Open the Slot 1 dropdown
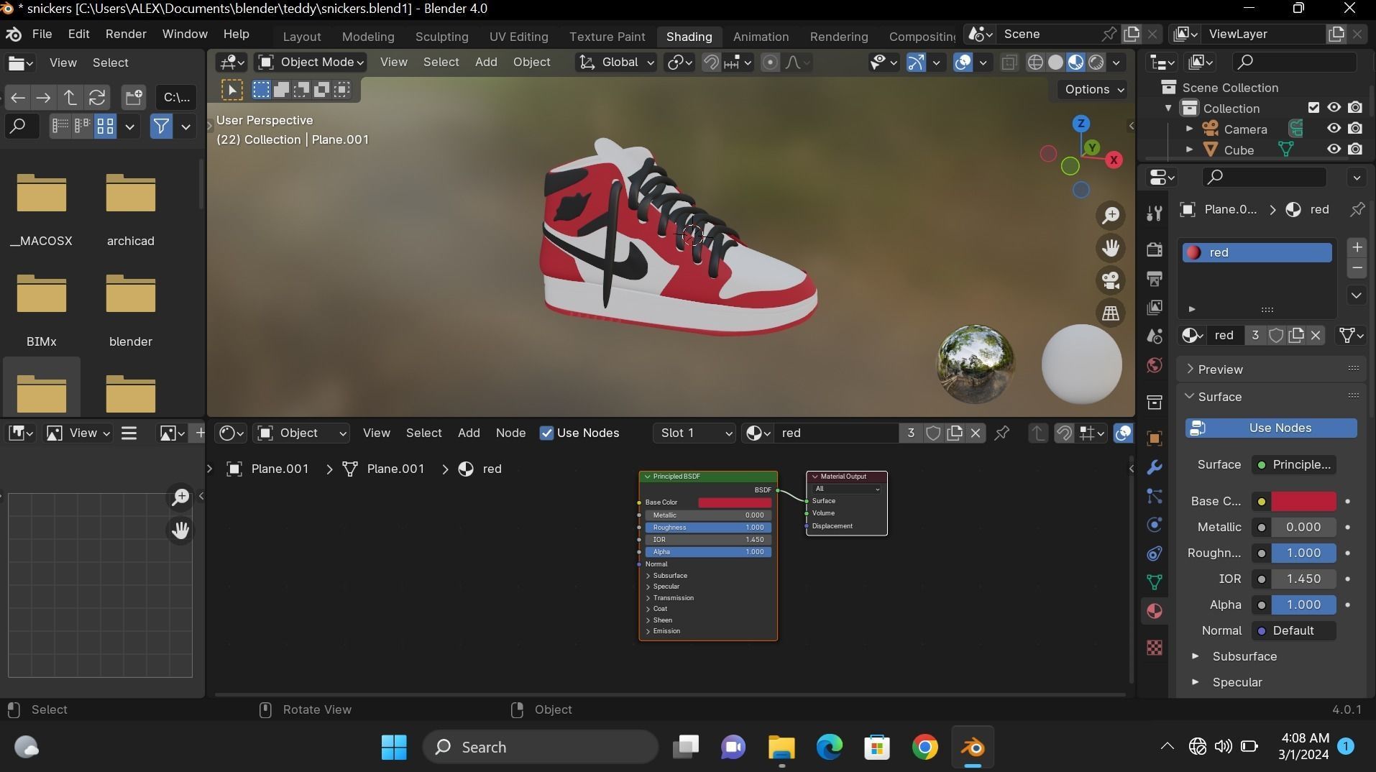This screenshot has width=1376, height=772. pos(694,433)
